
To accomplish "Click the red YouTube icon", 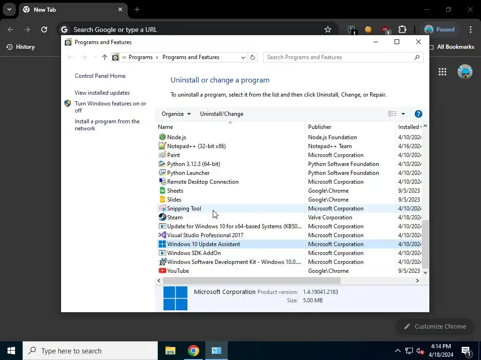I will [162, 270].
